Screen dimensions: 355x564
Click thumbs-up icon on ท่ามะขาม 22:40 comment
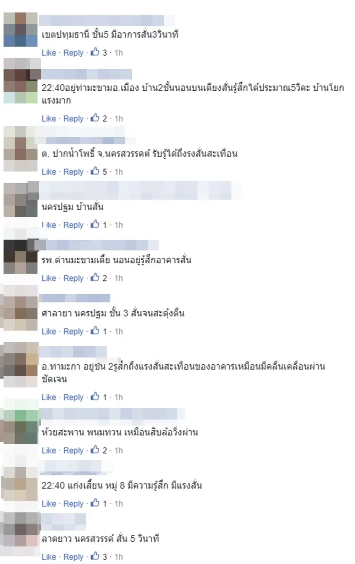pyautogui.click(x=95, y=118)
